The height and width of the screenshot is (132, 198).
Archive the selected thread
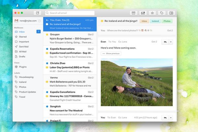[x=133, y=13]
